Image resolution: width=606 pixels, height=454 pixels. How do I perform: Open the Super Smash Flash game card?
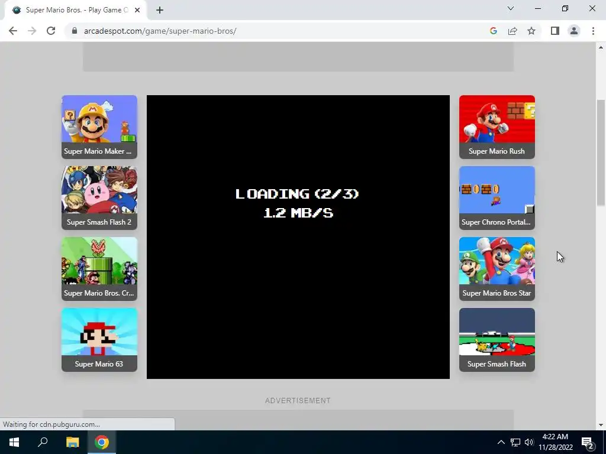pyautogui.click(x=497, y=340)
